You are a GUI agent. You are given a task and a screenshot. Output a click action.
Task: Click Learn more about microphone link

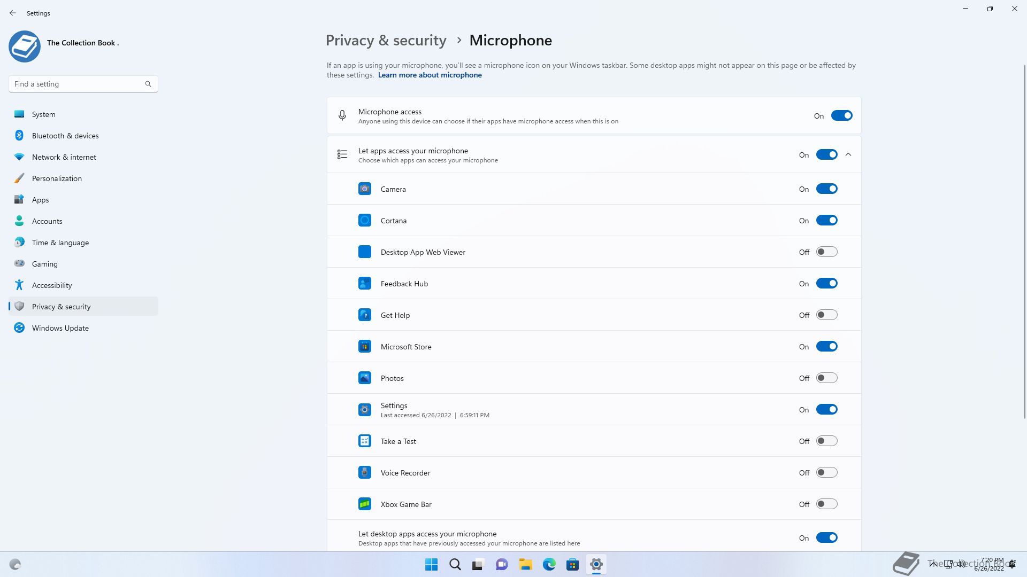(x=430, y=75)
